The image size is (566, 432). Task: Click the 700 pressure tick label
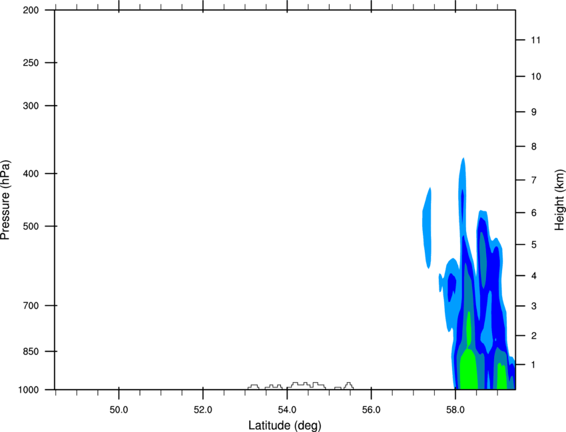(31, 306)
